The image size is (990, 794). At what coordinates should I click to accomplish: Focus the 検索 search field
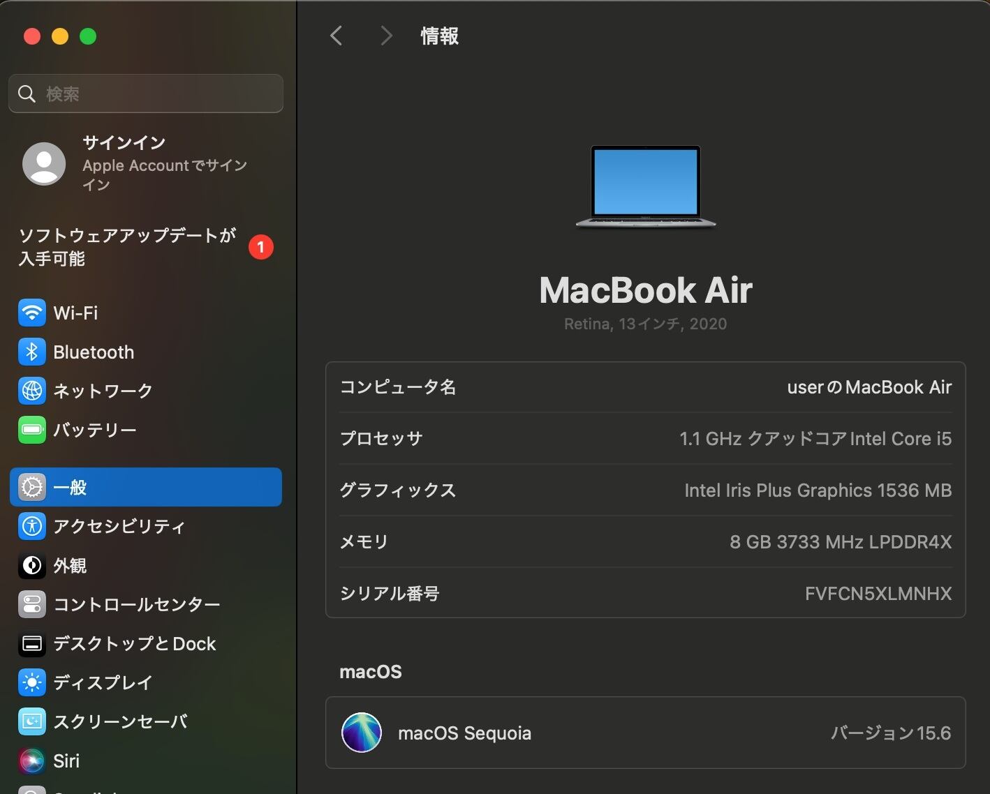click(146, 93)
